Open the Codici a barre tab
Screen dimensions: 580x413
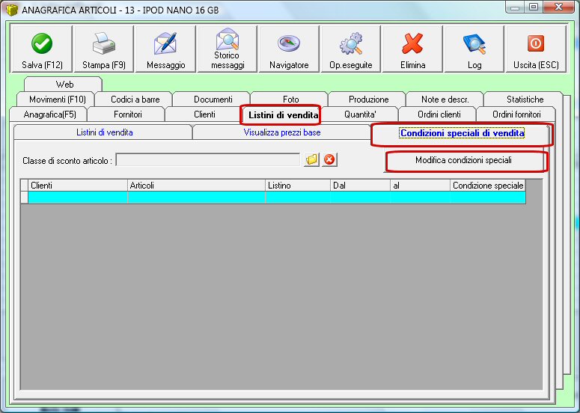(135, 100)
